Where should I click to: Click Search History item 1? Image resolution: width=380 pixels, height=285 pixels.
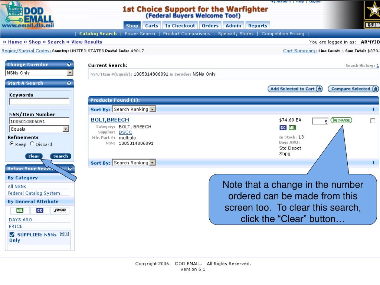[377, 65]
